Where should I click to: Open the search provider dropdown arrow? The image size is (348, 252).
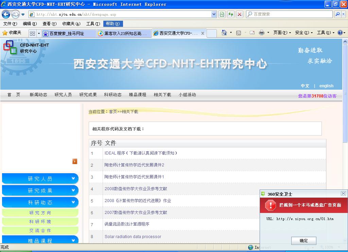click(x=344, y=14)
